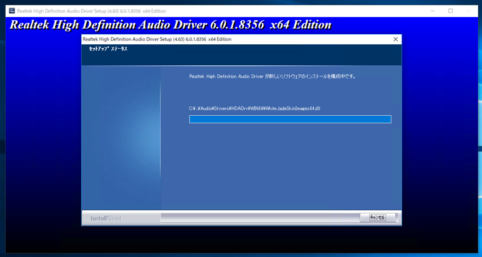
Task: Maximize the outer Realtek Setup window
Action: tap(450, 11)
